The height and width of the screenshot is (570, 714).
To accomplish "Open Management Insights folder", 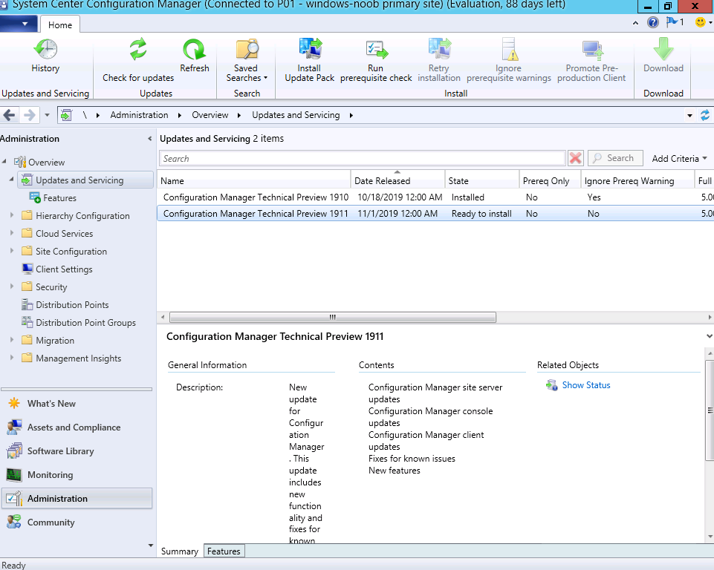I will [x=78, y=358].
